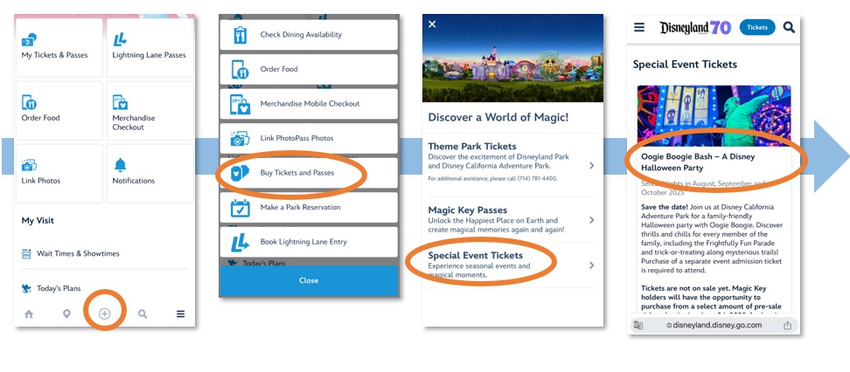The height and width of the screenshot is (372, 850).
Task: Click the My Visit section heading
Action: tap(38, 220)
